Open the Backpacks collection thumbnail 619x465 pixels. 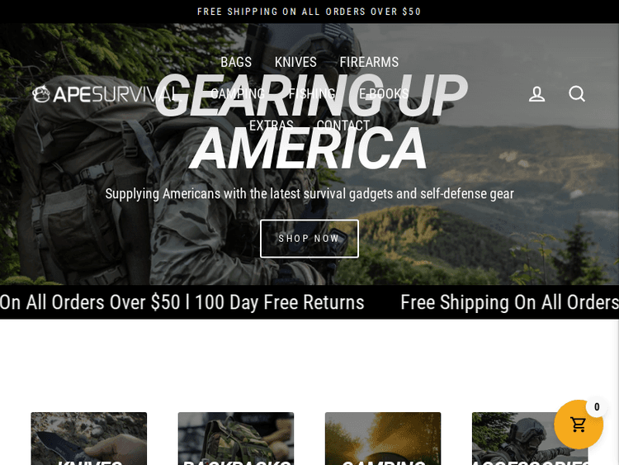pos(236,439)
